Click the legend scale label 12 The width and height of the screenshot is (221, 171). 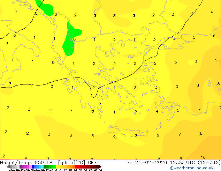click(x=66, y=170)
